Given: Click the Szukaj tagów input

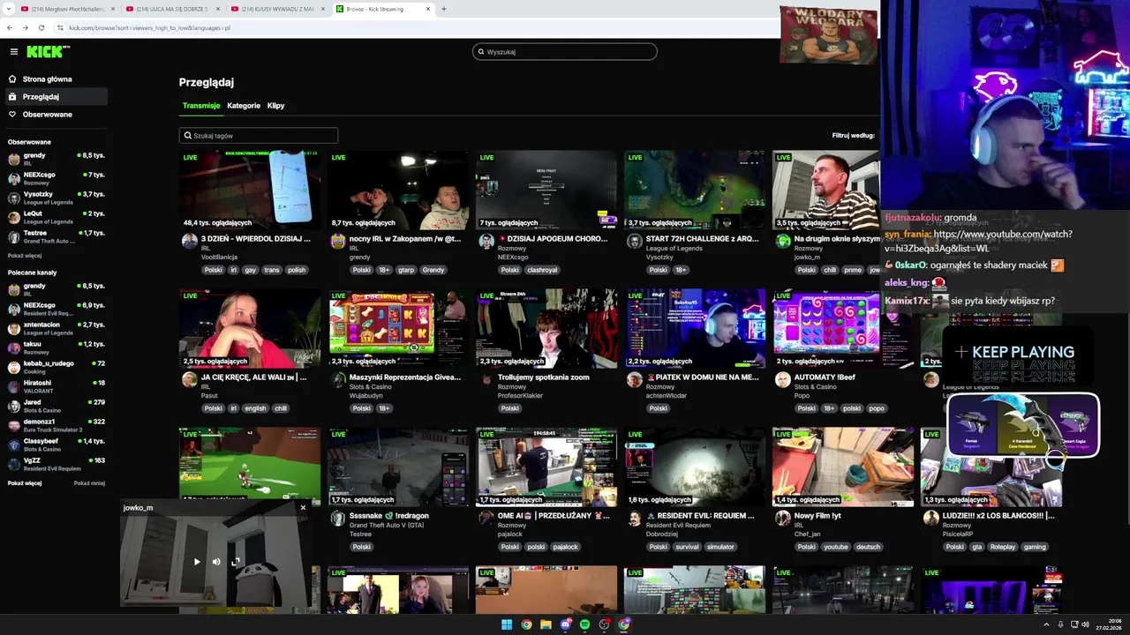Looking at the screenshot, I should point(259,136).
